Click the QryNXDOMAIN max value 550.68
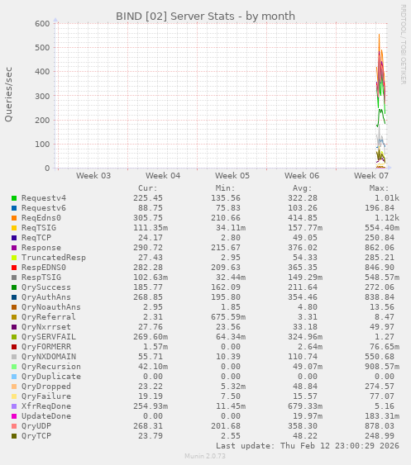Screen dimensions: 411x465 coord(380,357)
